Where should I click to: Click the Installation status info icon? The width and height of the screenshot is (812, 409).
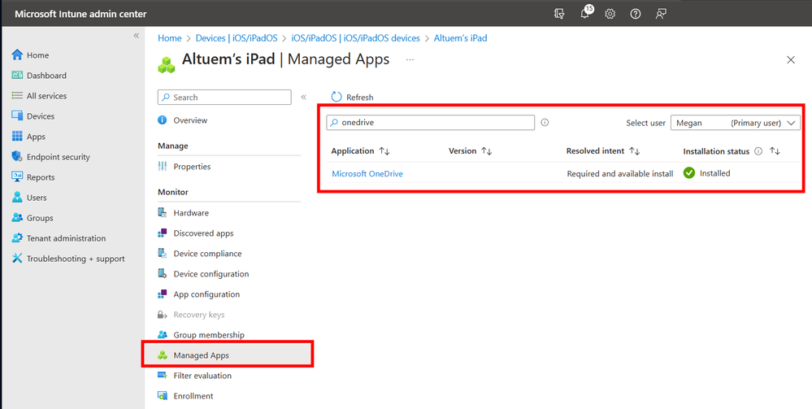[758, 151]
